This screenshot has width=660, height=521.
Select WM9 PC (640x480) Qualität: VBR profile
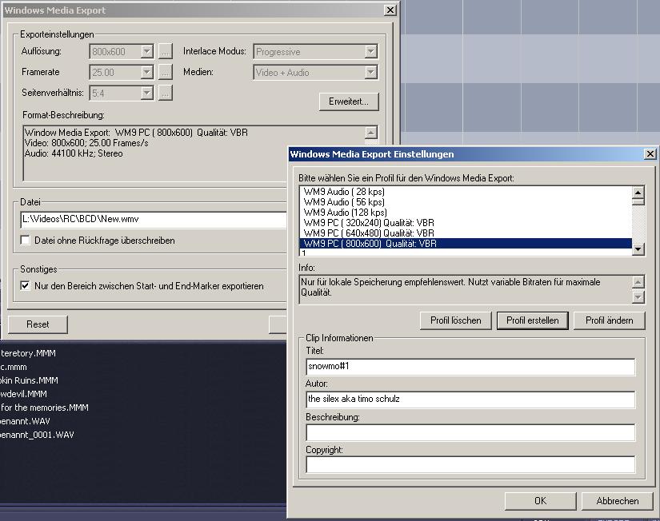(466, 233)
